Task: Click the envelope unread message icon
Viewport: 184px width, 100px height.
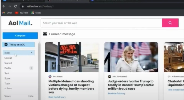Action: pyautogui.click(x=45, y=34)
